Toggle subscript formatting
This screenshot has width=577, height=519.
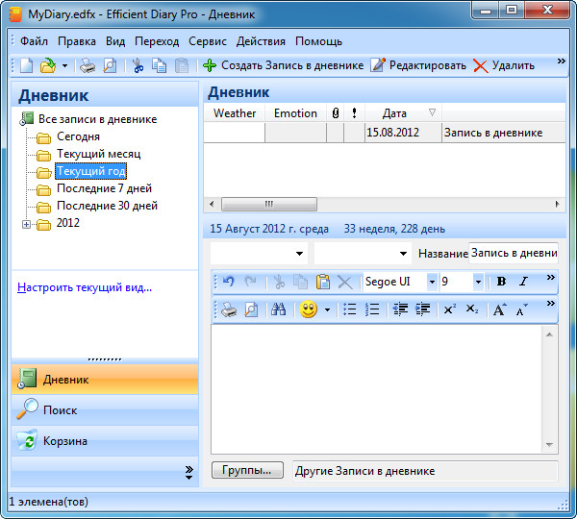pyautogui.click(x=471, y=309)
